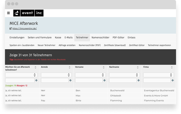The height and width of the screenshot is (114, 181).
Task: Sort the Nachname column
Action: point(137,67)
